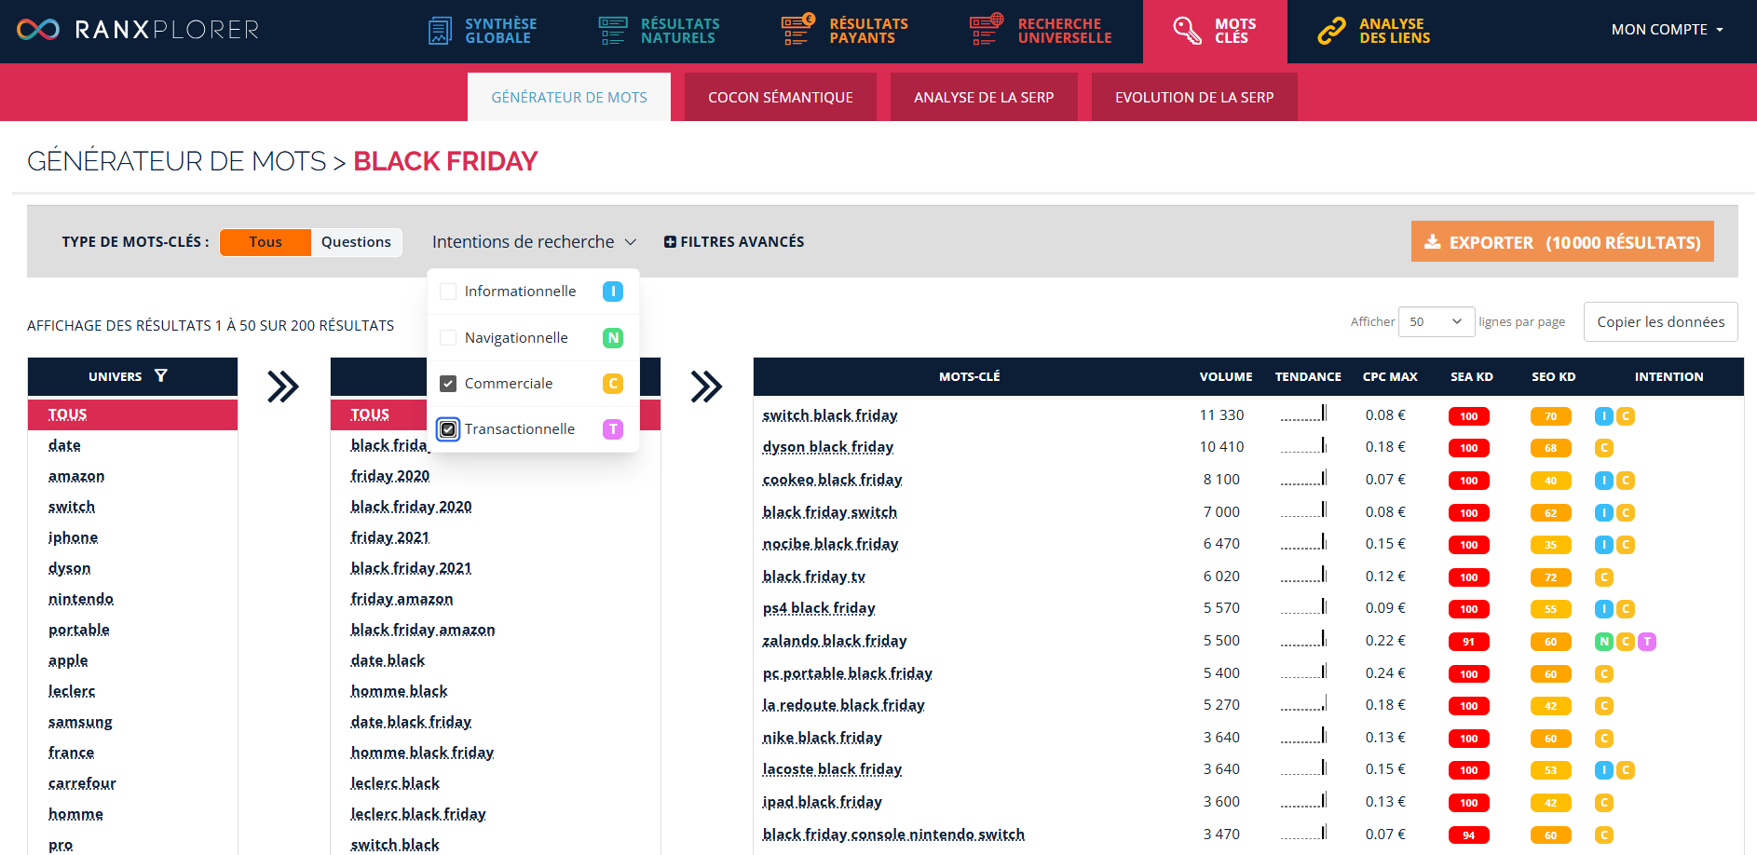Viewport: 1757px width, 855px height.
Task: Click the I intent badge for lacoste black friday
Action: pyautogui.click(x=1604, y=770)
